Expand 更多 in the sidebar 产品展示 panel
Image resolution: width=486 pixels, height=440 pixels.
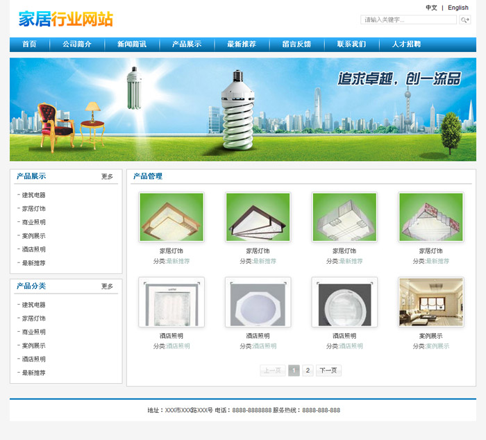[107, 176]
